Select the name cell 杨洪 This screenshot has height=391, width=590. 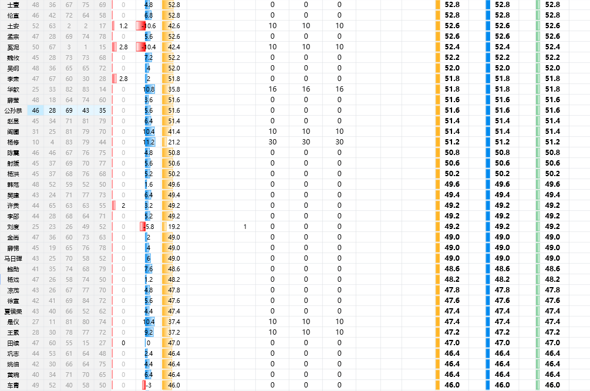(x=13, y=174)
